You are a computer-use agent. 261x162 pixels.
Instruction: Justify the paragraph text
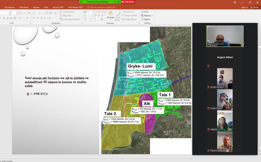(x=45, y=18)
